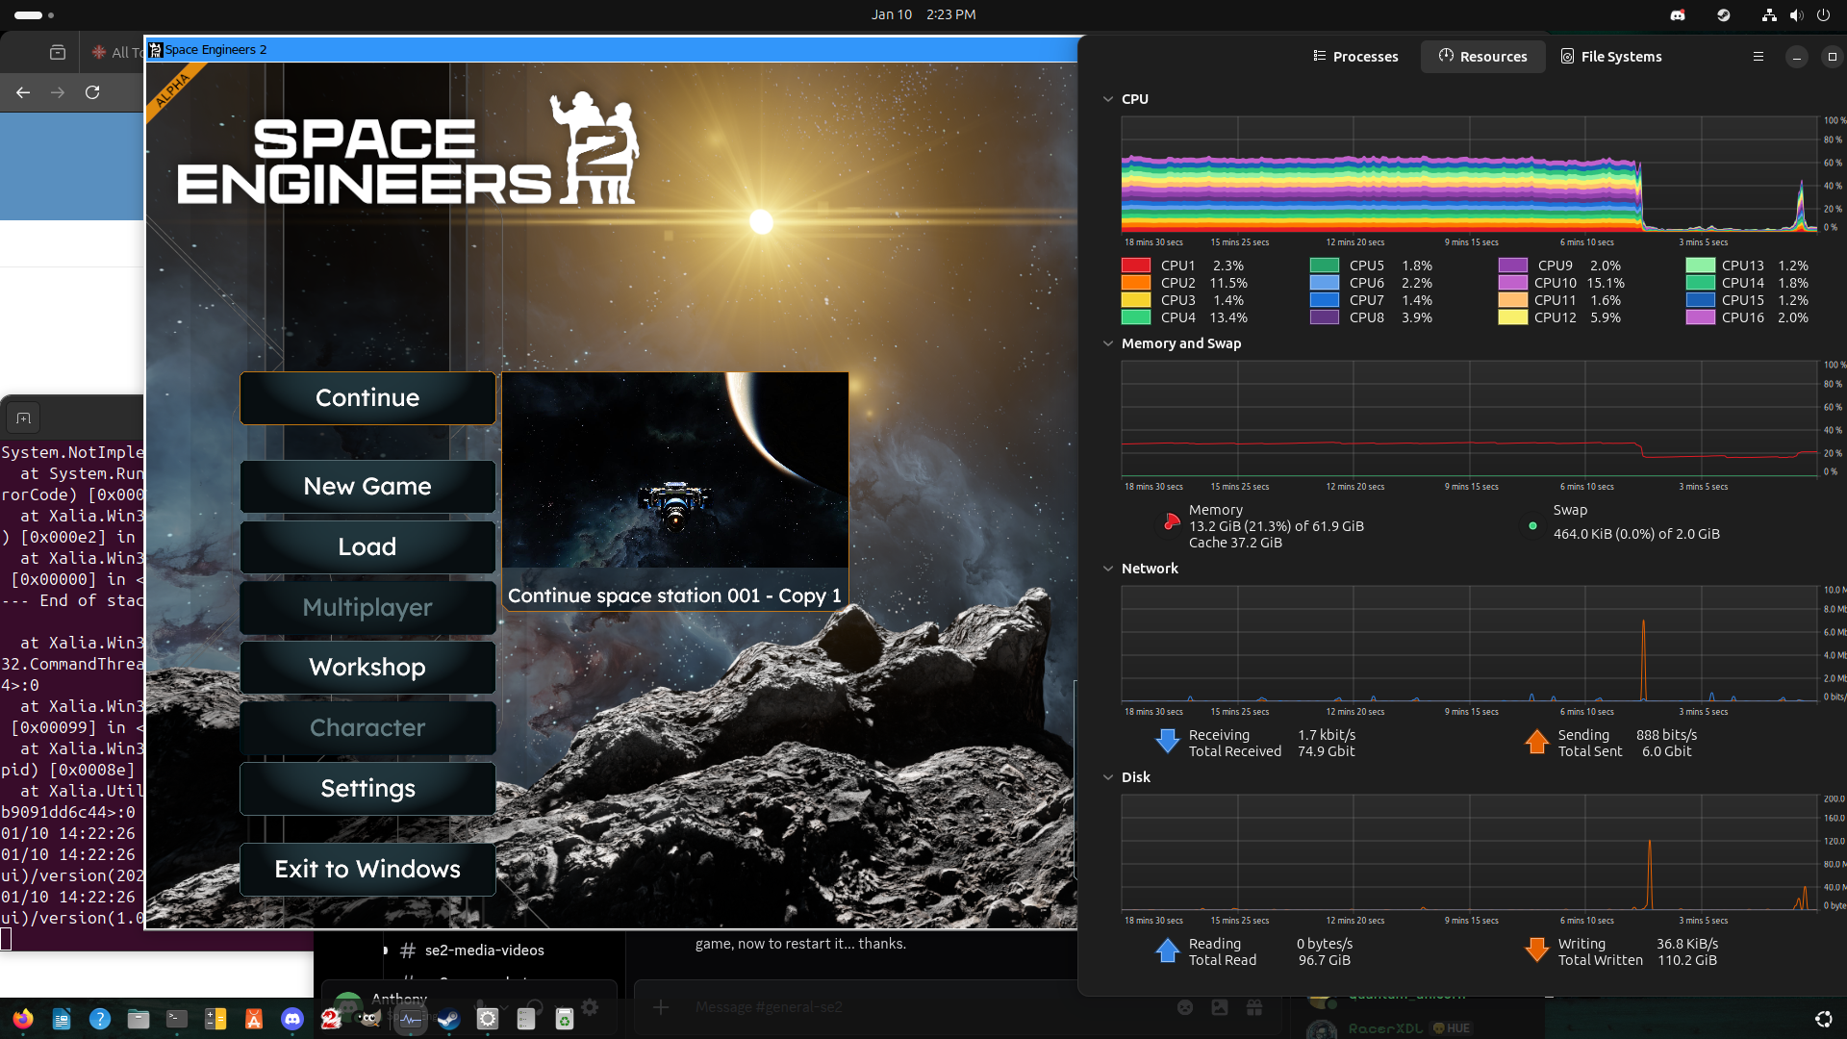The height and width of the screenshot is (1039, 1847).
Task: Click Exit to Windows button
Action: 367,870
